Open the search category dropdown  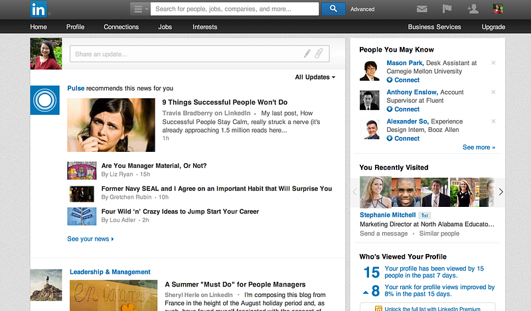point(140,9)
